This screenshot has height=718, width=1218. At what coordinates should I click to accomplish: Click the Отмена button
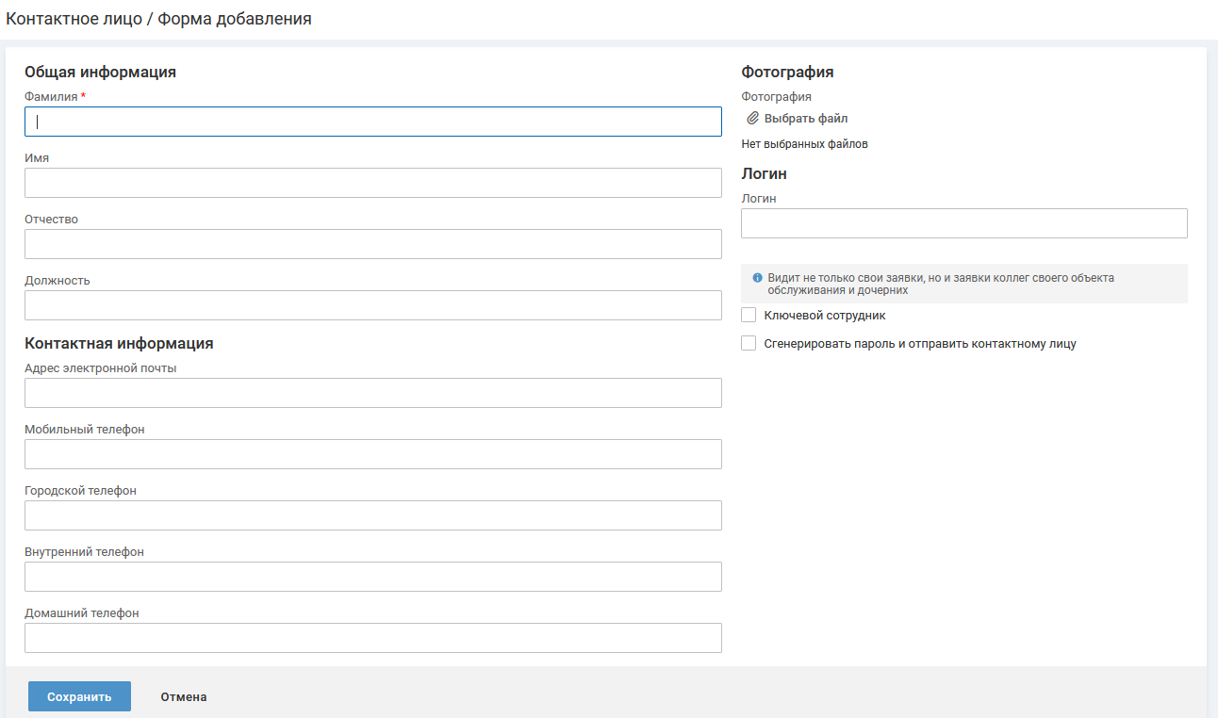point(184,697)
